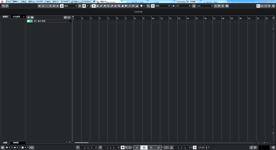
Task: Switch to the 编辑器 tab at bottom
Action: [16, 142]
